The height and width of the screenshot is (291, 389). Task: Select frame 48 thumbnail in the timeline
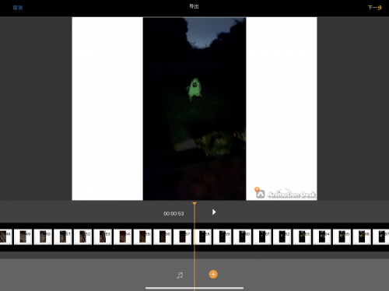pyautogui.click(x=5, y=237)
